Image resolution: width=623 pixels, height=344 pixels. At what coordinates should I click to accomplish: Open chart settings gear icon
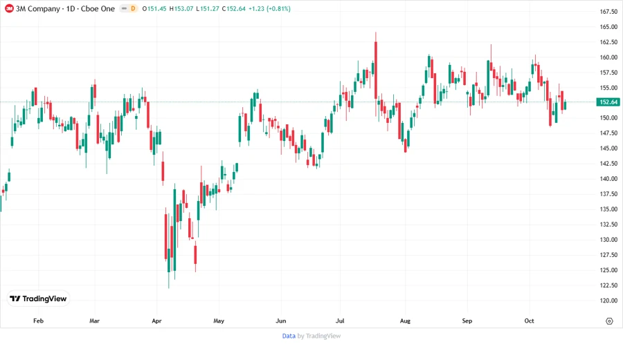609,321
